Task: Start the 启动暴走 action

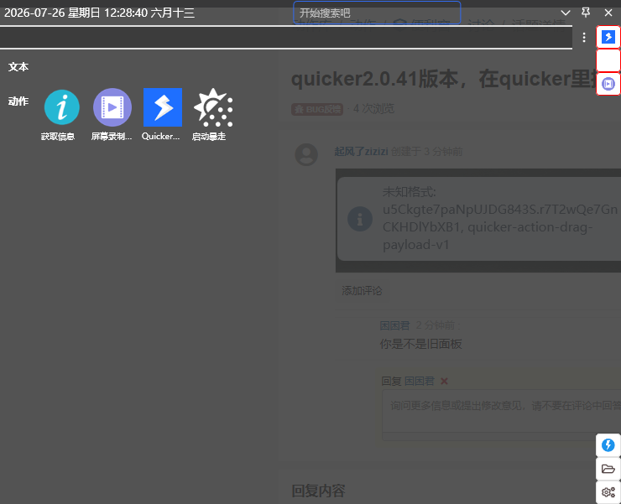Action: pyautogui.click(x=213, y=107)
